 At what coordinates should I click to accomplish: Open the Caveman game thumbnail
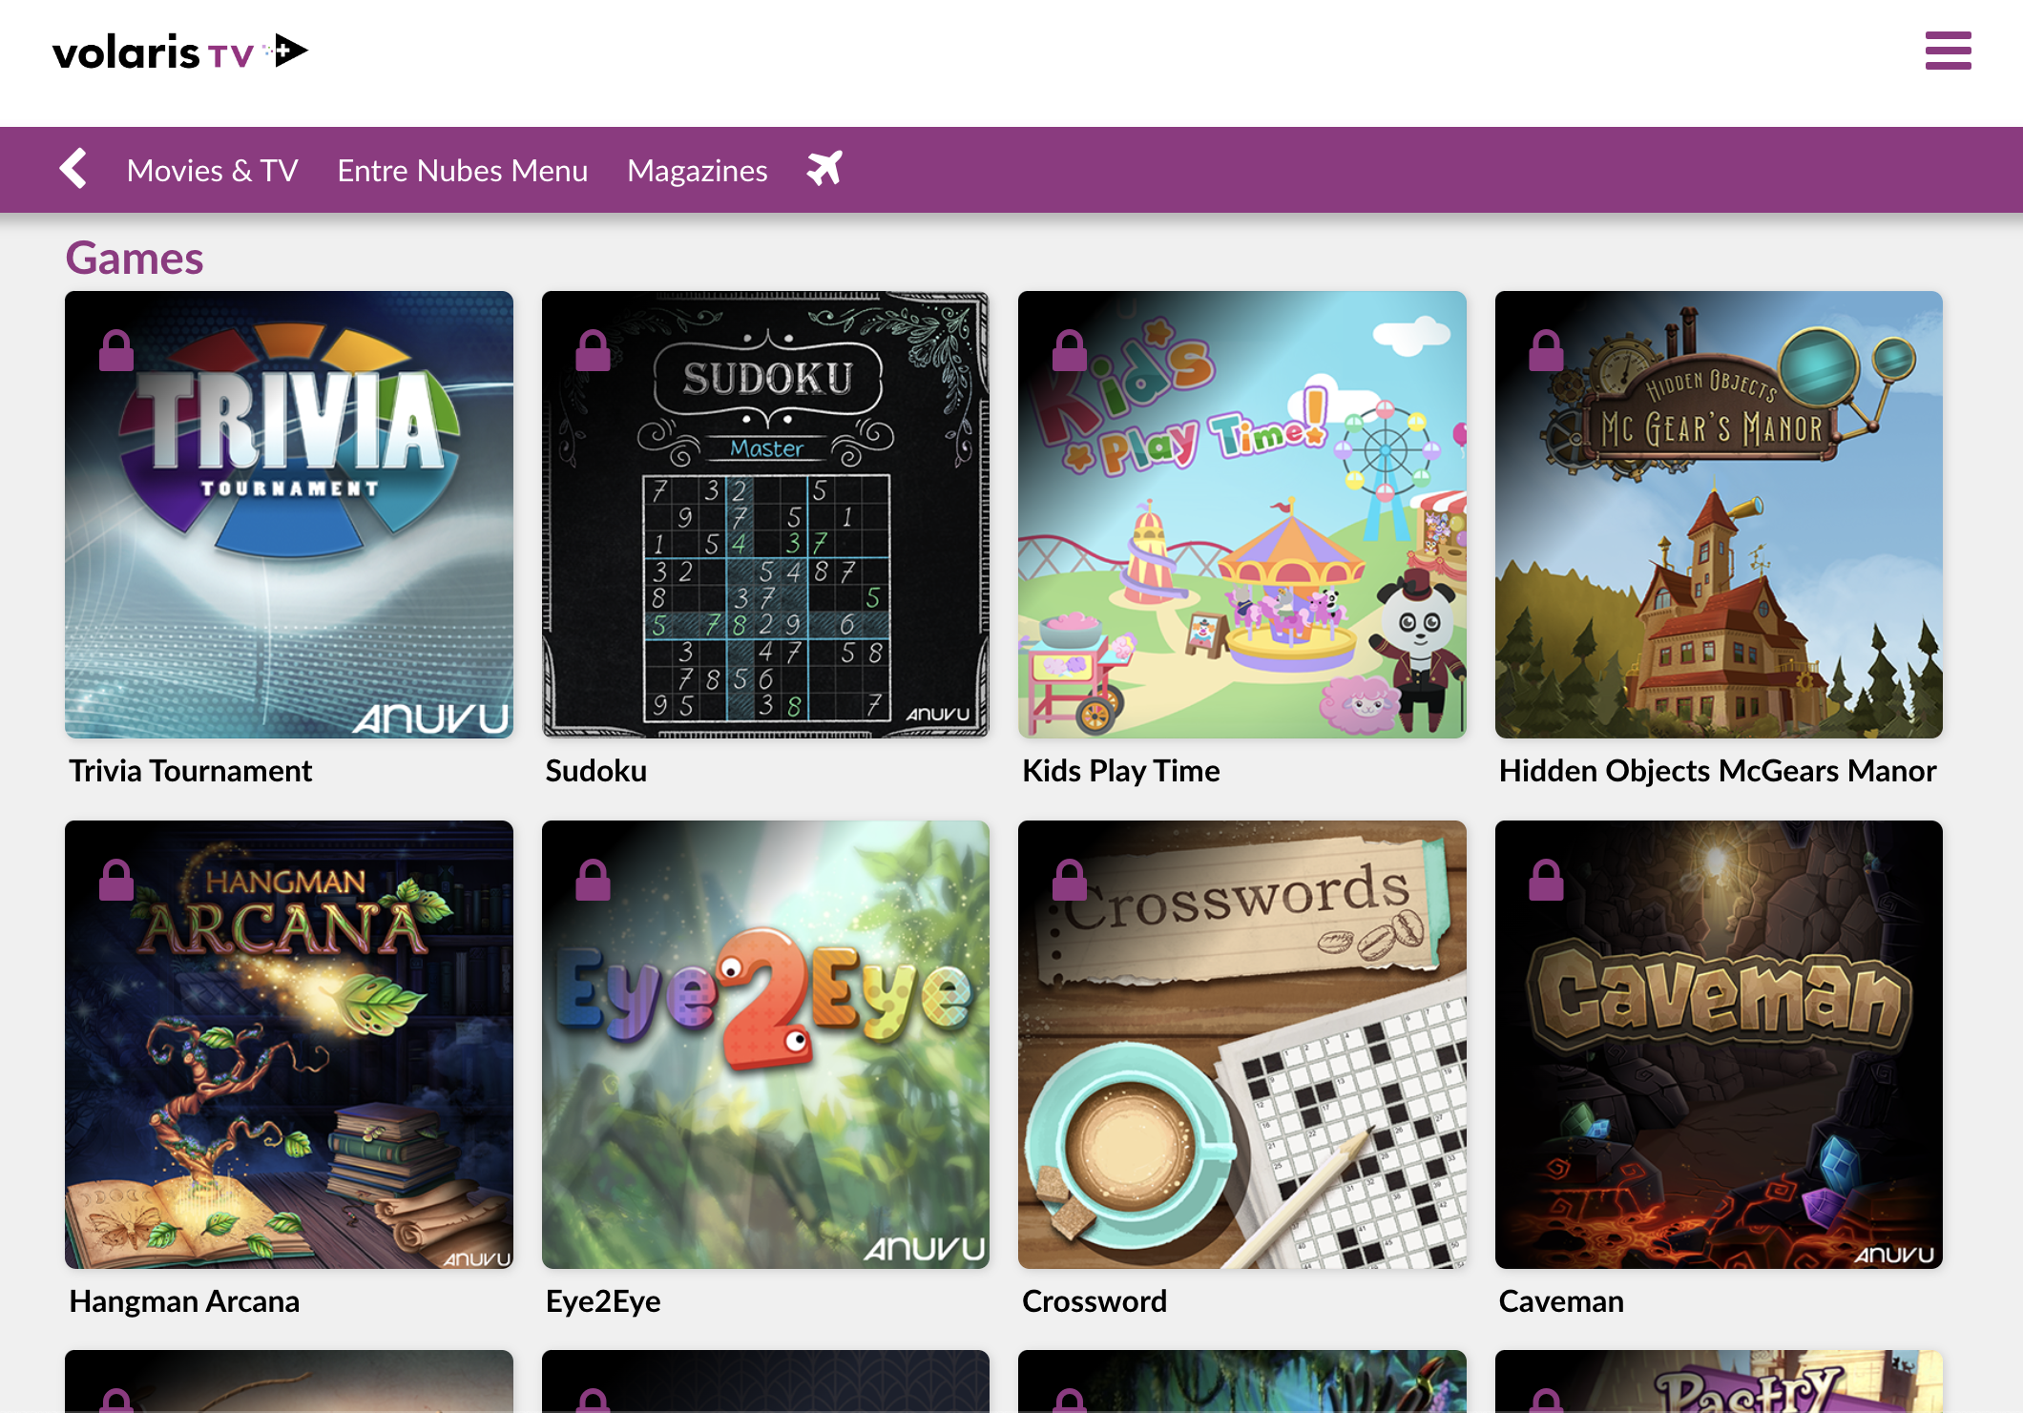pyautogui.click(x=1719, y=1045)
